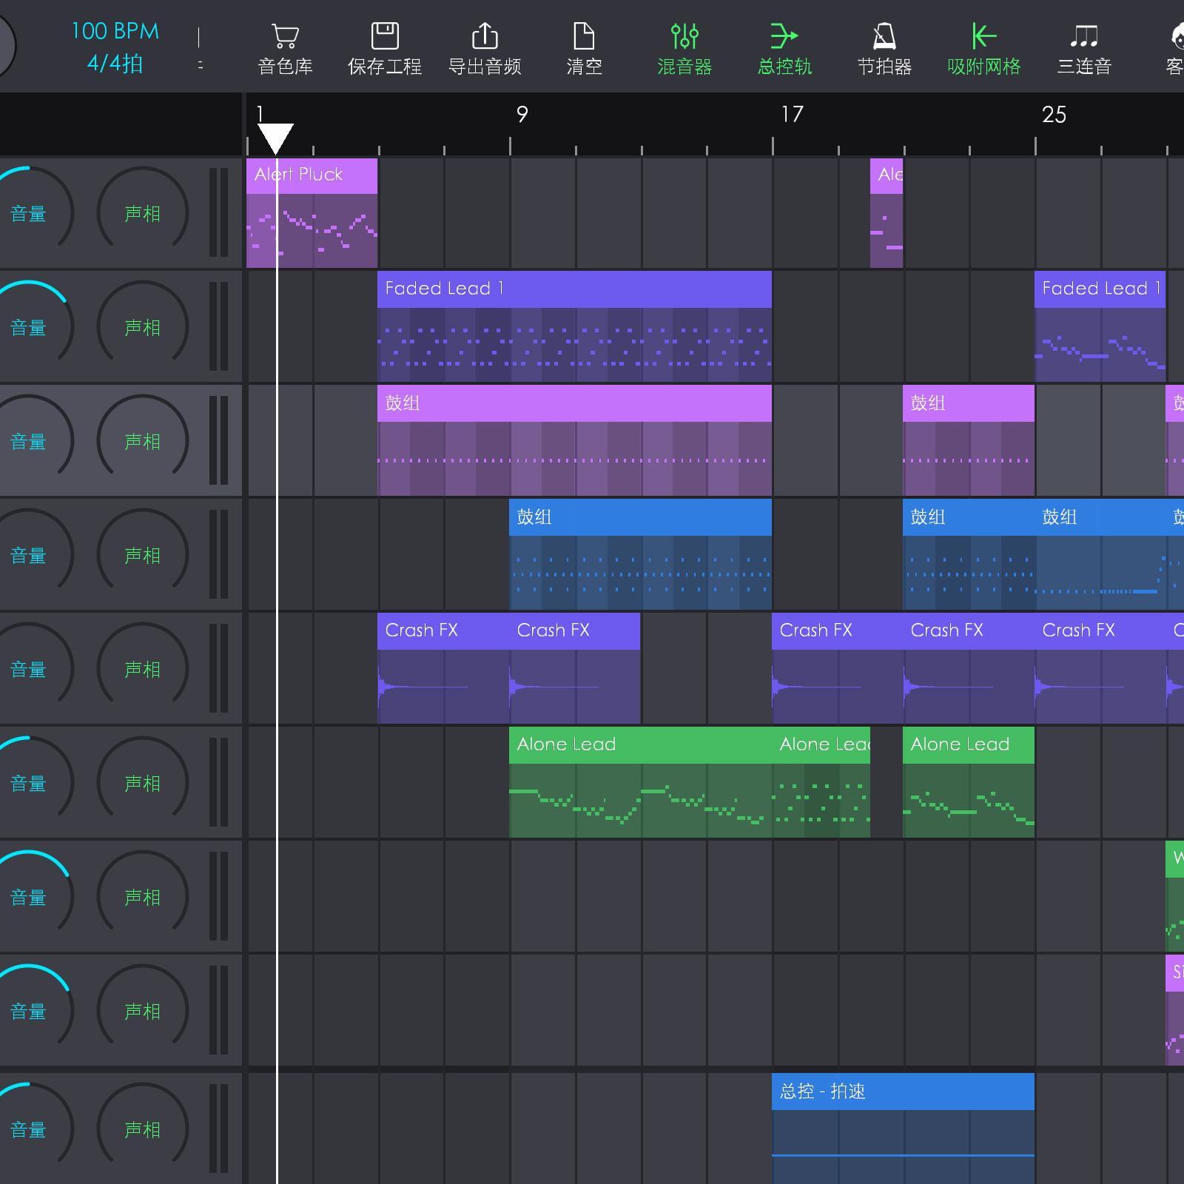Click the bar 17 marker on timeline ruler
Image resolution: width=1184 pixels, height=1184 pixels.
point(791,115)
